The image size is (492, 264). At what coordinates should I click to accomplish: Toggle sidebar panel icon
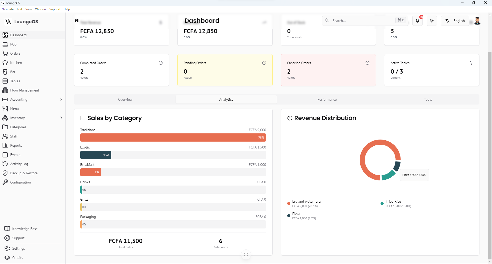77,21
